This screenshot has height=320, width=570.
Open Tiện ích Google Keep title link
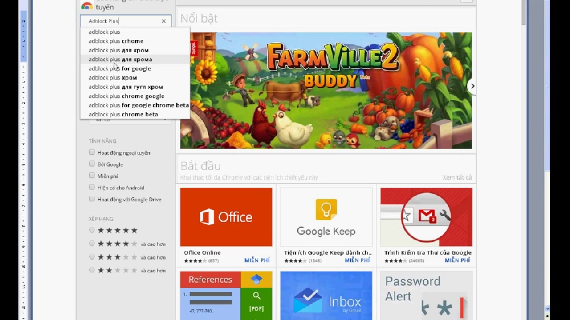tap(328, 252)
